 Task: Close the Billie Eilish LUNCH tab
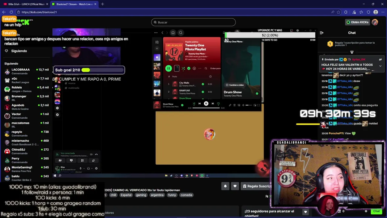[47, 4]
